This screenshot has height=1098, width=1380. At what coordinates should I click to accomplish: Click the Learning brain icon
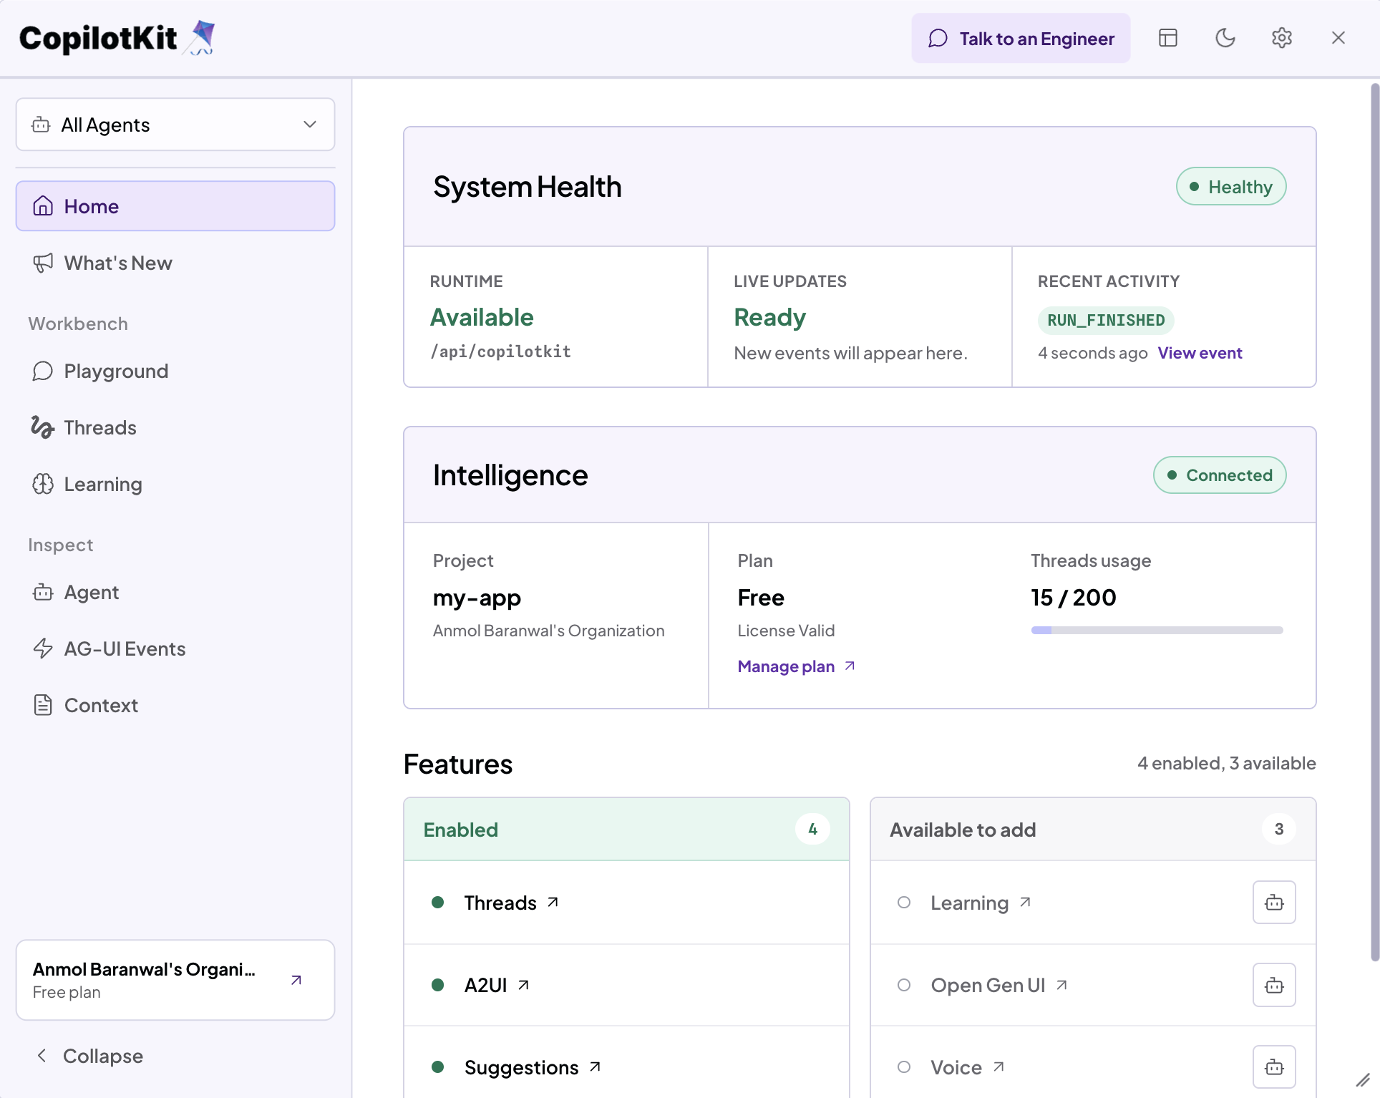pyautogui.click(x=43, y=484)
